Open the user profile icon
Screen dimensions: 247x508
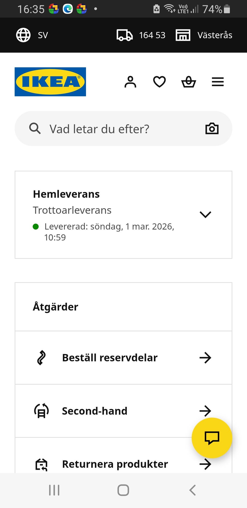130,82
